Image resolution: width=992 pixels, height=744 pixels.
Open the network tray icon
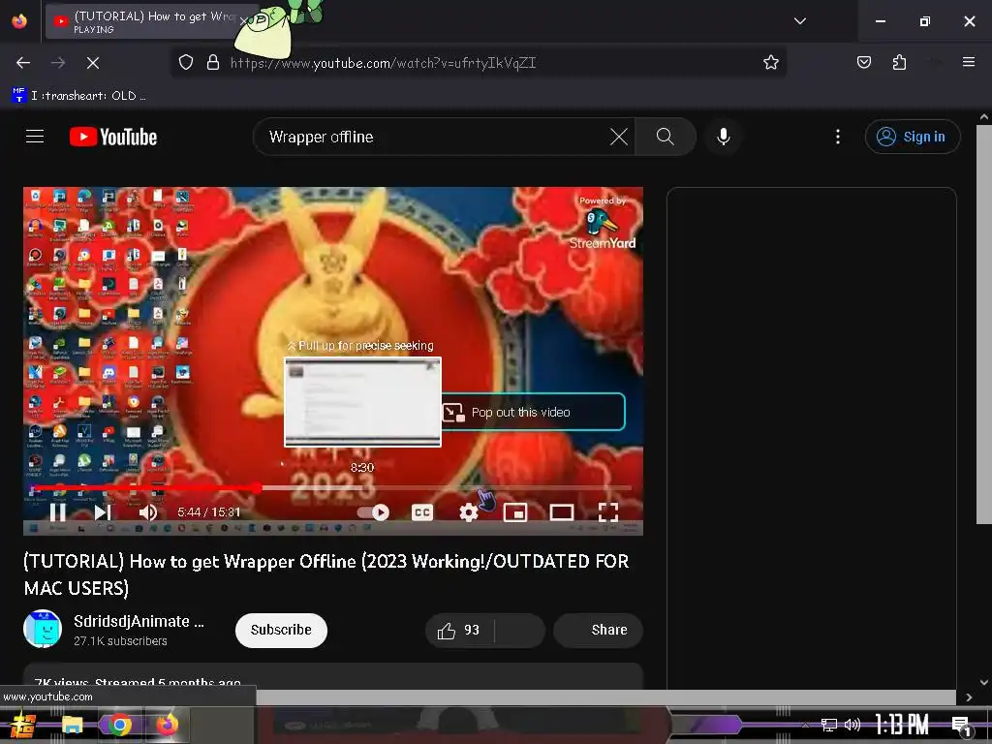pyautogui.click(x=828, y=725)
